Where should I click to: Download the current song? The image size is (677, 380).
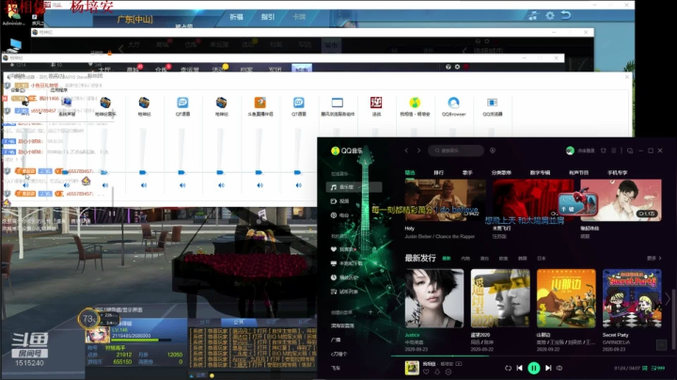click(437, 372)
